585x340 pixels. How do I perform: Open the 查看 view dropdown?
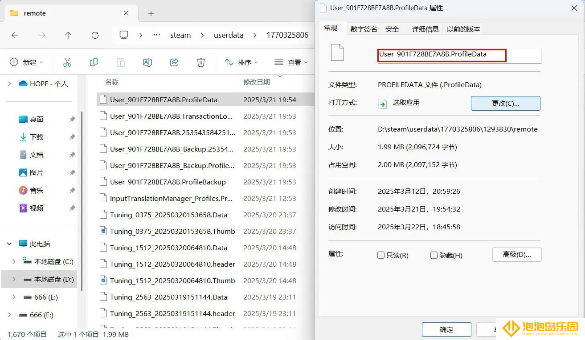pos(291,62)
